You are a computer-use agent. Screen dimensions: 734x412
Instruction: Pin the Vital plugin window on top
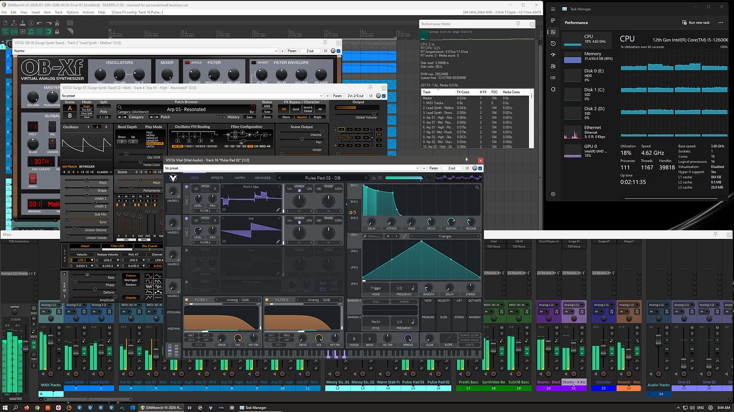tap(467, 160)
